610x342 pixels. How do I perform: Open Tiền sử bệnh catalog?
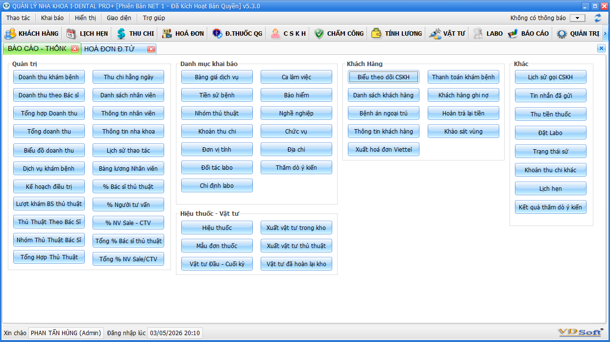(x=217, y=95)
